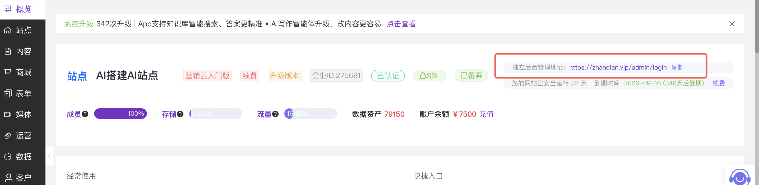Open the admin login URL link
Screen dimensions: 759x185
coord(618,67)
